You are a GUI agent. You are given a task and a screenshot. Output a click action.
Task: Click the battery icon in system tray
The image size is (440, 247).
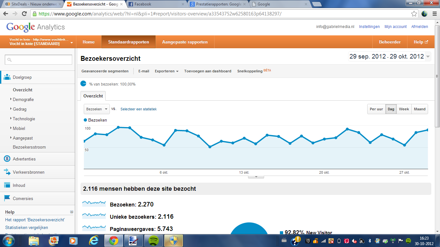tap(339, 241)
